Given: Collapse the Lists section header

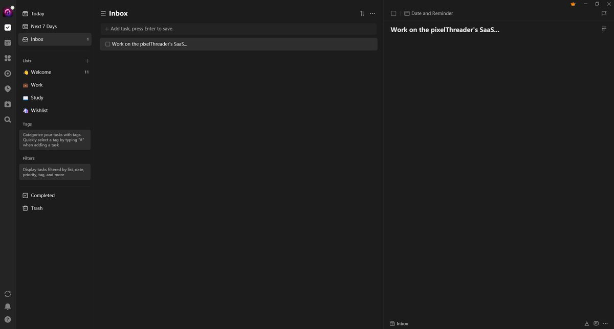Looking at the screenshot, I should pyautogui.click(x=27, y=61).
